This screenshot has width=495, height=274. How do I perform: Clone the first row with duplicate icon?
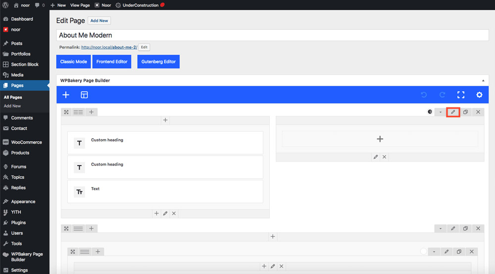[465, 112]
